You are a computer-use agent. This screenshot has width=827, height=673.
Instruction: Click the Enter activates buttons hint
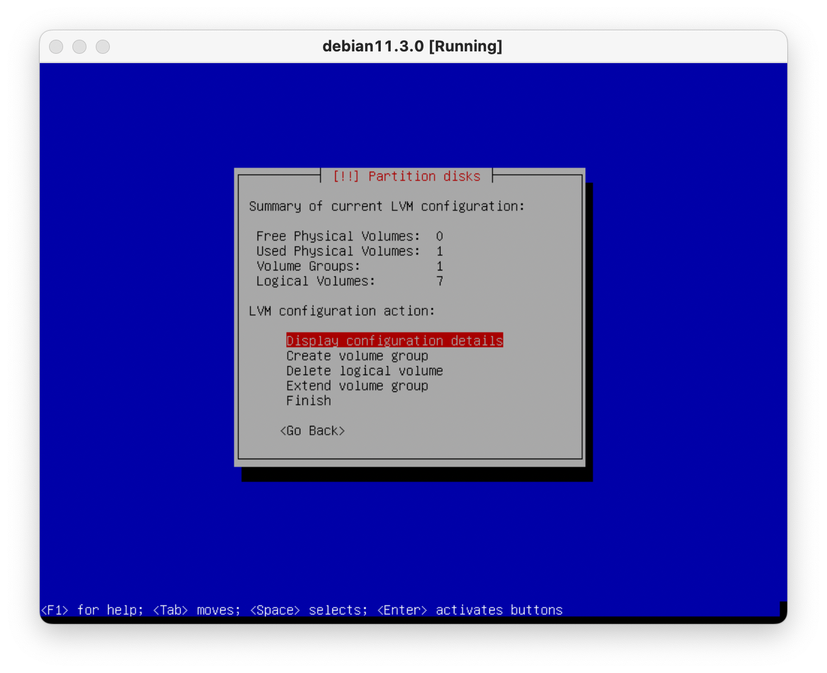pyautogui.click(x=470, y=610)
